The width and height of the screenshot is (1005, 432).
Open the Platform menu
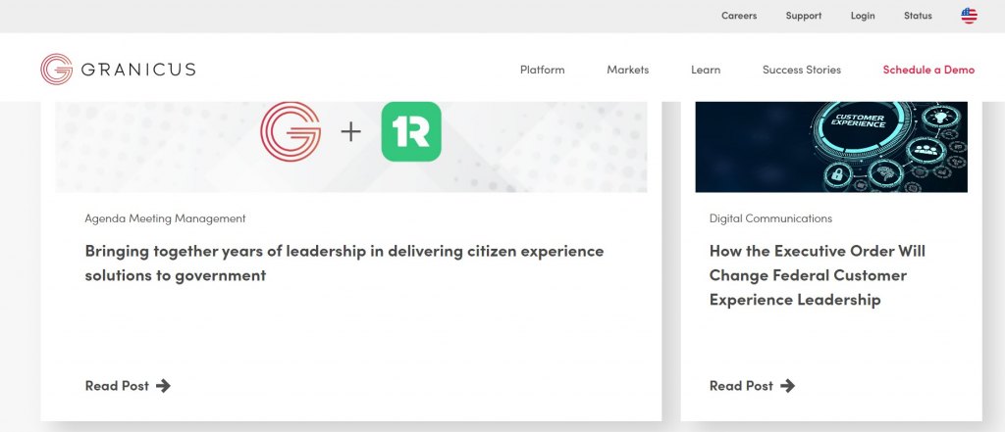[542, 70]
